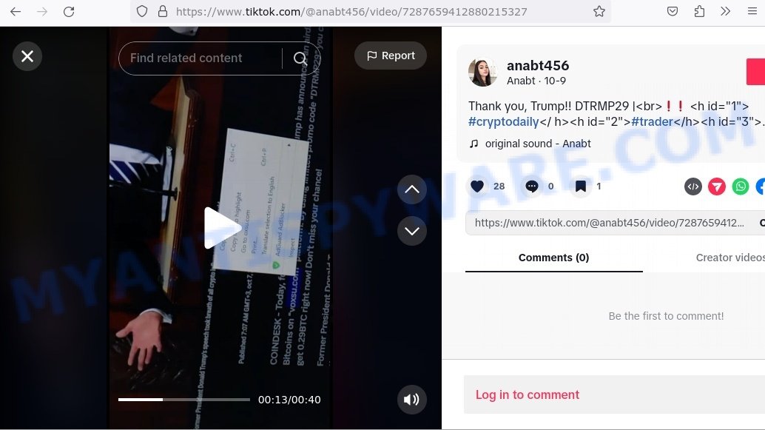Click Log in to comment

pos(528,395)
